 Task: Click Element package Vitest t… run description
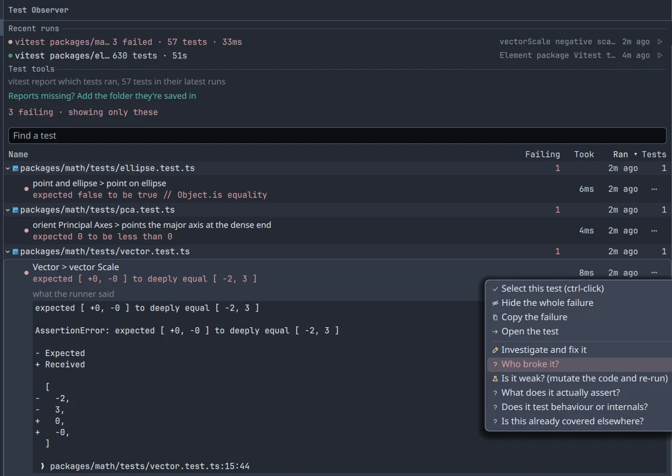click(557, 55)
